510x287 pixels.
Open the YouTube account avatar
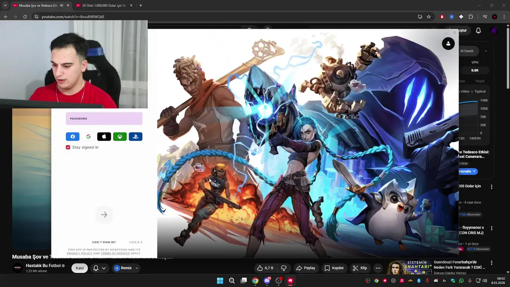[x=494, y=31]
